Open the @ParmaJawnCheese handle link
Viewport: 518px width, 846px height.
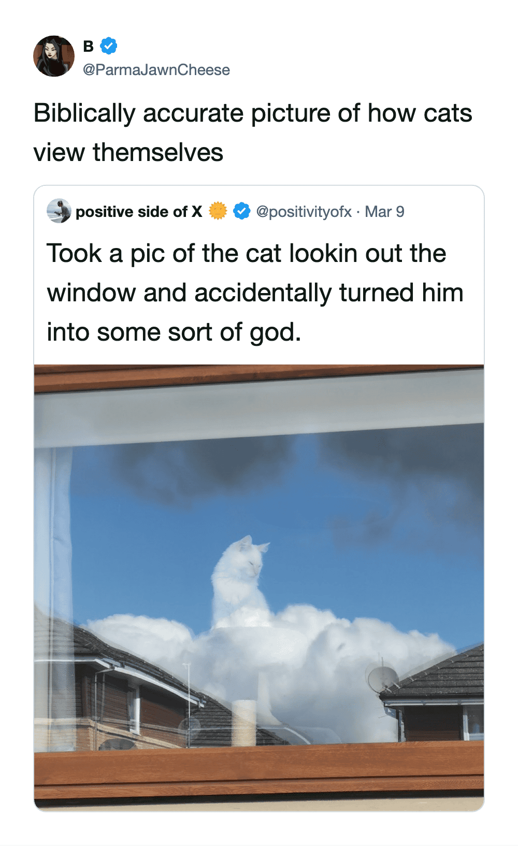coord(156,70)
